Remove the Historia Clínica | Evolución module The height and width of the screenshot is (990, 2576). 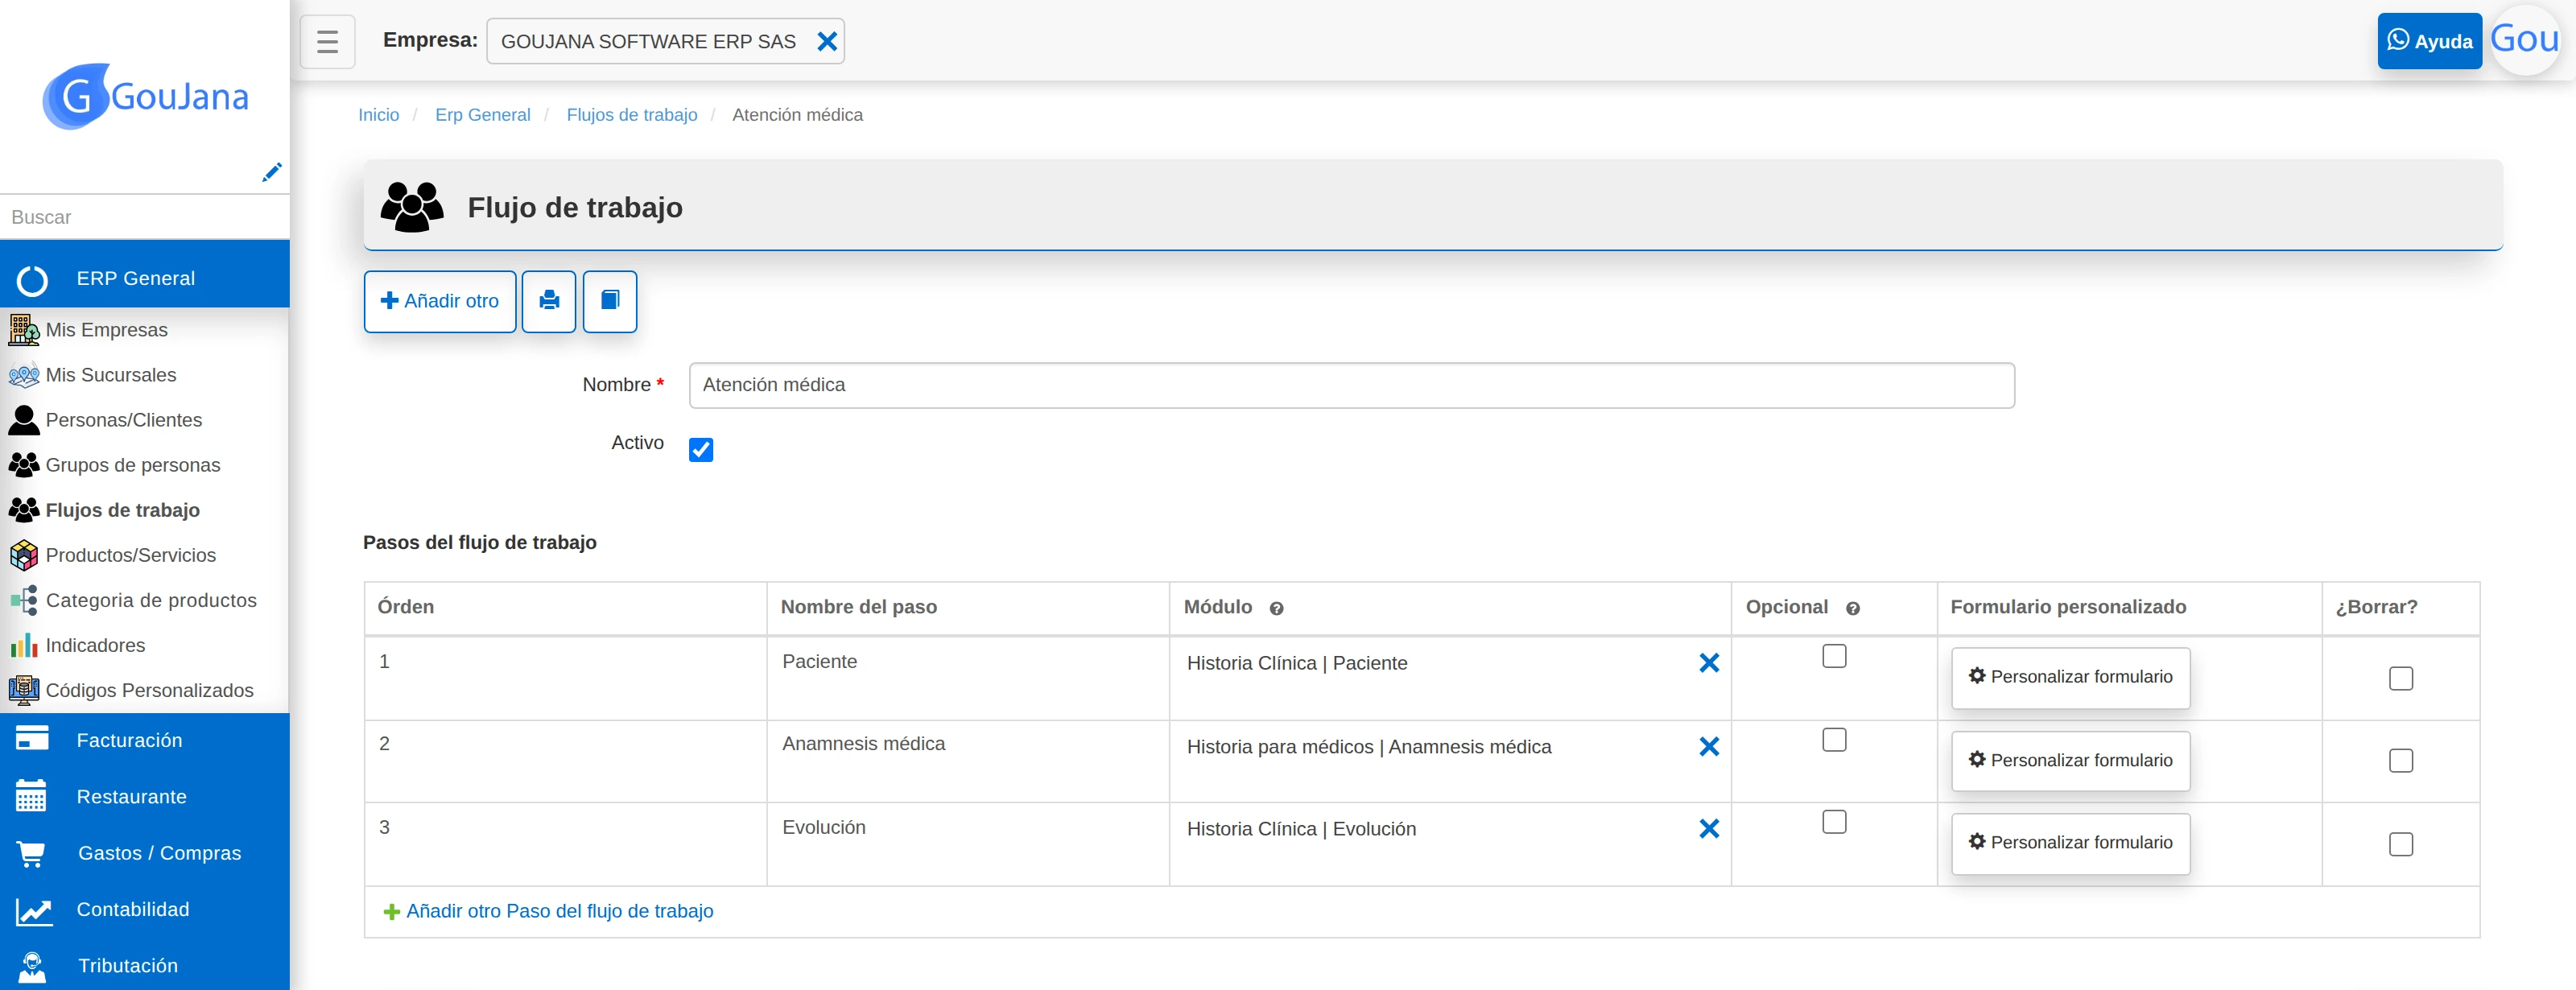coord(1709,829)
